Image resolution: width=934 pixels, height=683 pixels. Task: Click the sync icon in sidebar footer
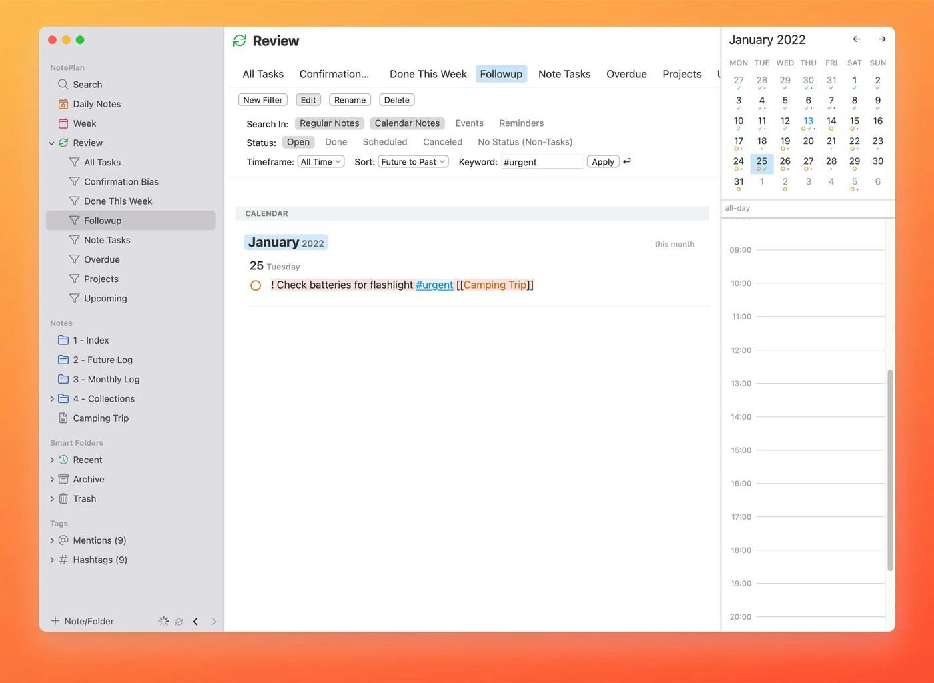coord(179,622)
